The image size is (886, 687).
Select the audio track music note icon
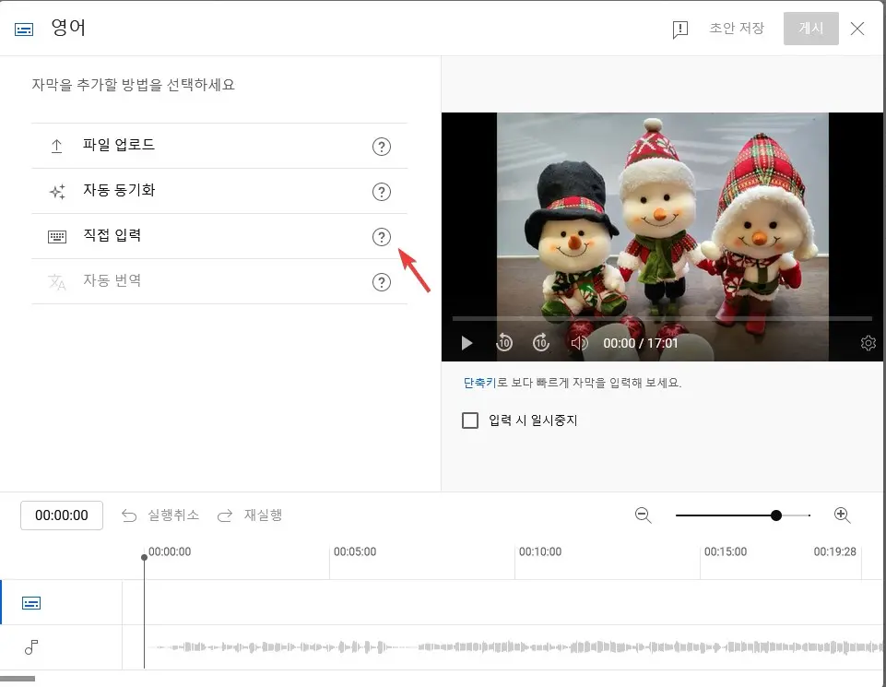pos(31,648)
